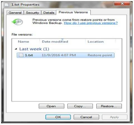The image size is (134, 125).
Task: Collapse the Last week group triangle
Action: click(x=16, y=49)
